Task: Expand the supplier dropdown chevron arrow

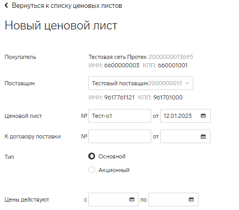Action: (x=187, y=83)
